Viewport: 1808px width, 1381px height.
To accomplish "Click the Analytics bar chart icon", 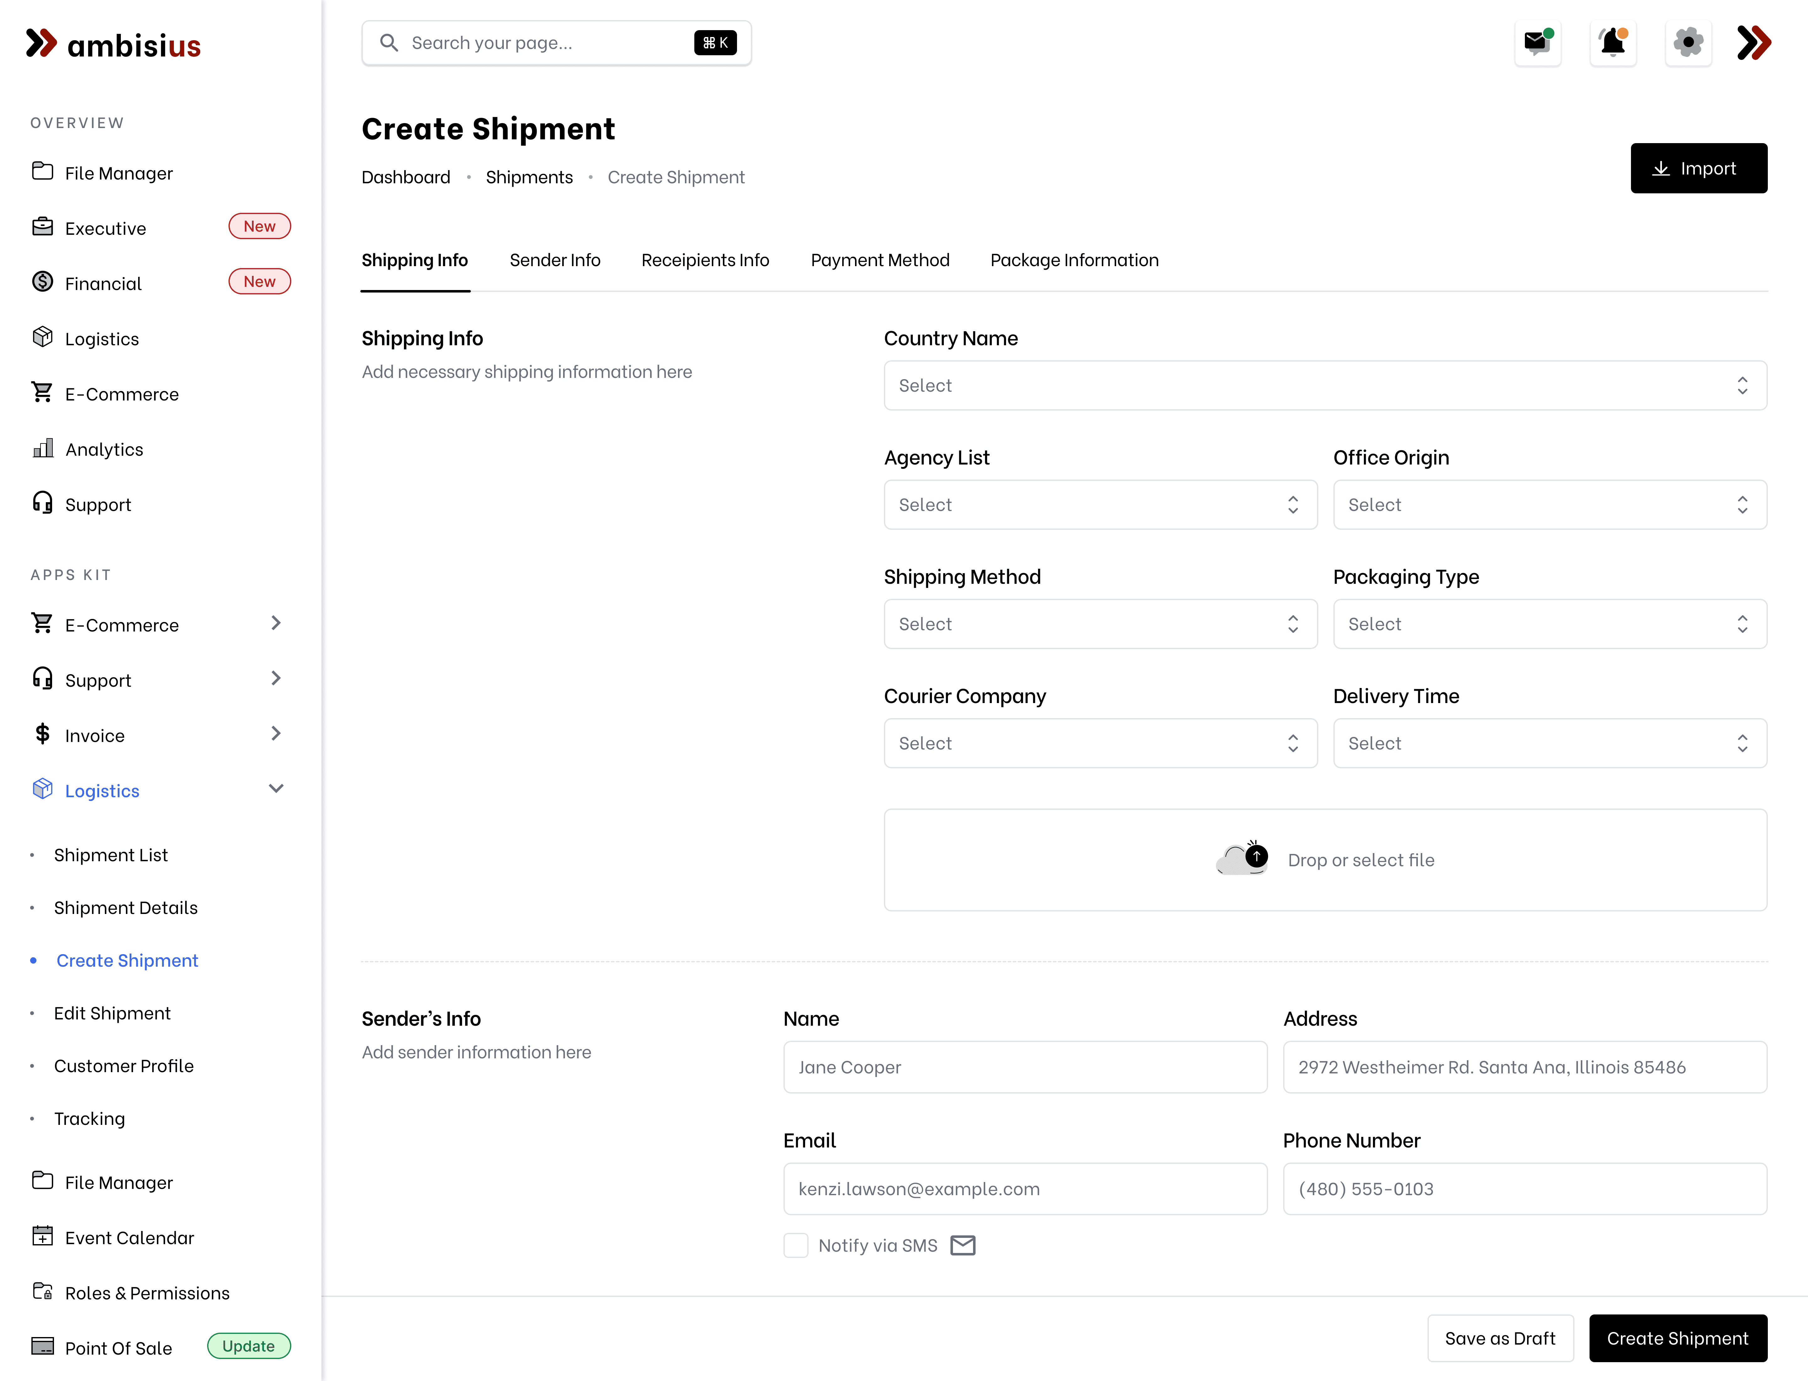I will pos(43,448).
